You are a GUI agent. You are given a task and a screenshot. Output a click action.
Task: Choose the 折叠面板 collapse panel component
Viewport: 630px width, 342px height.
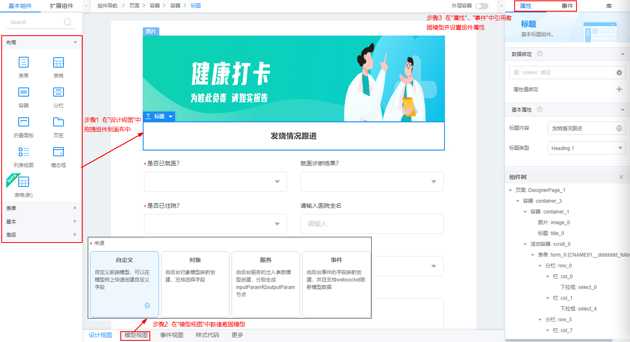coord(24,127)
